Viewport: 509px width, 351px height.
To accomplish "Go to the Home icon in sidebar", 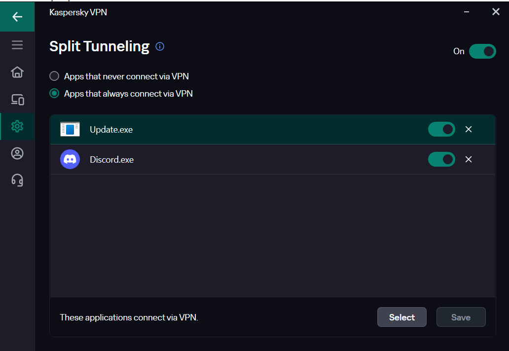I will [x=17, y=72].
